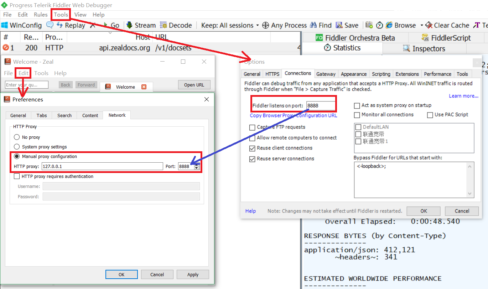
Task: Click the Clear Cache button
Action: coord(447,25)
